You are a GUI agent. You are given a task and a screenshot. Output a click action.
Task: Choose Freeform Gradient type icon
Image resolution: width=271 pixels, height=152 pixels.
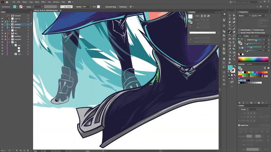point(208,16)
